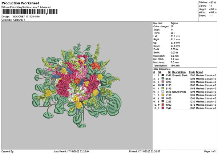This screenshot has height=154, width=218.
Task: Click the N# column header
Action: (x=159, y=72)
